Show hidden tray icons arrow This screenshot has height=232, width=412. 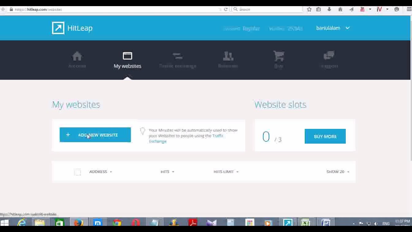coord(354,224)
